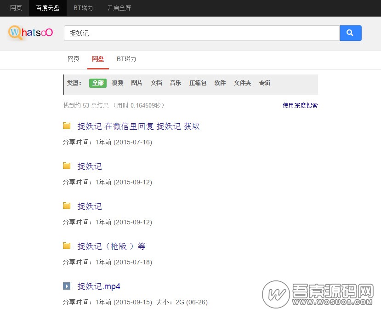Open BT磁力 in the top black bar
The image size is (381, 314).
[83, 8]
